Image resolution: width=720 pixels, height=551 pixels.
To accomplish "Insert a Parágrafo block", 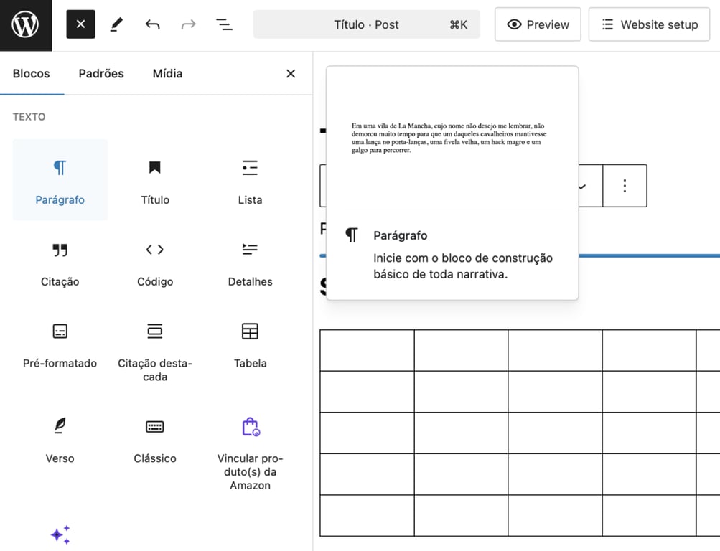I will (x=60, y=180).
